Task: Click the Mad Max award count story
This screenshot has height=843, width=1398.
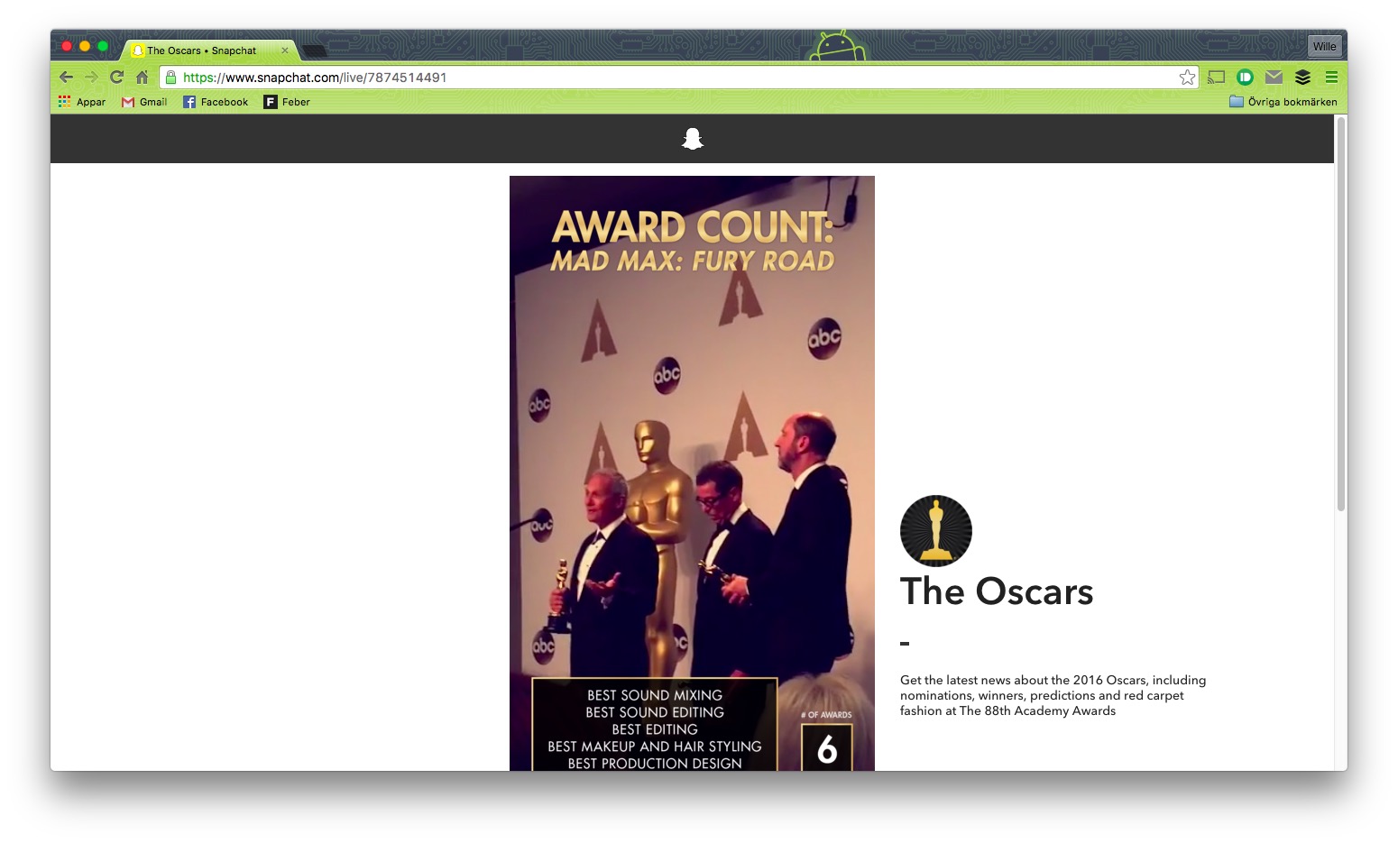Action: (692, 473)
